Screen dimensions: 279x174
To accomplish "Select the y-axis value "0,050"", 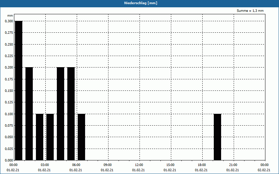I will (x=9, y=137).
